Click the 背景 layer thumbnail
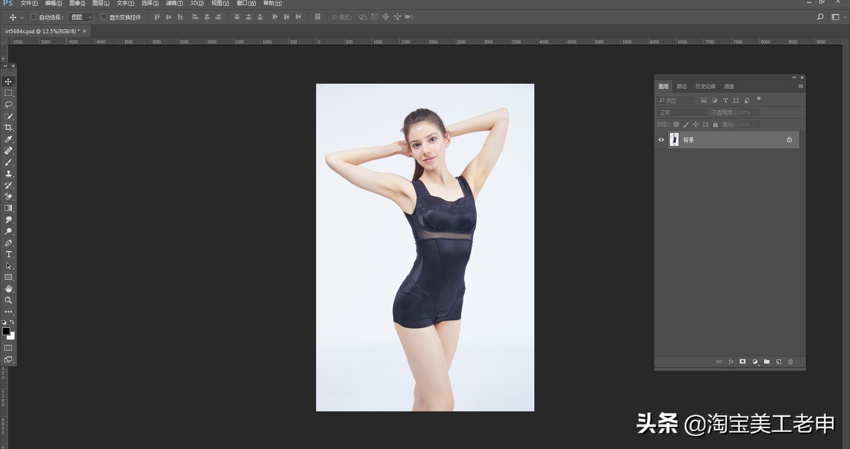The image size is (850, 449). pyautogui.click(x=674, y=139)
